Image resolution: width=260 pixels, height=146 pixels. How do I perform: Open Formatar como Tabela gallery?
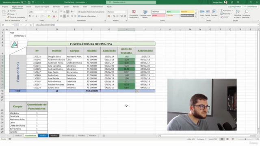click(x=145, y=14)
